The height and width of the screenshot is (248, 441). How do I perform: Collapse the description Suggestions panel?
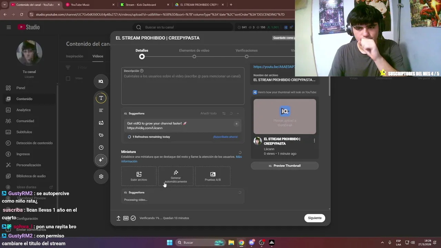click(238, 113)
